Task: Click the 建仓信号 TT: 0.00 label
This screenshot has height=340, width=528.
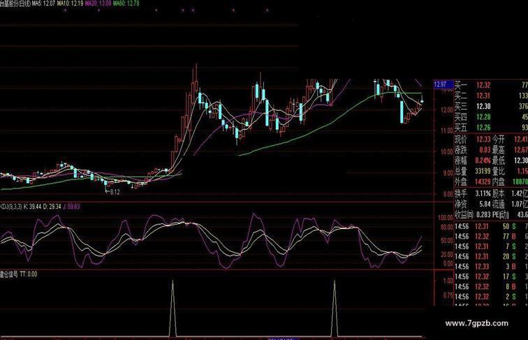Action: click(x=19, y=274)
